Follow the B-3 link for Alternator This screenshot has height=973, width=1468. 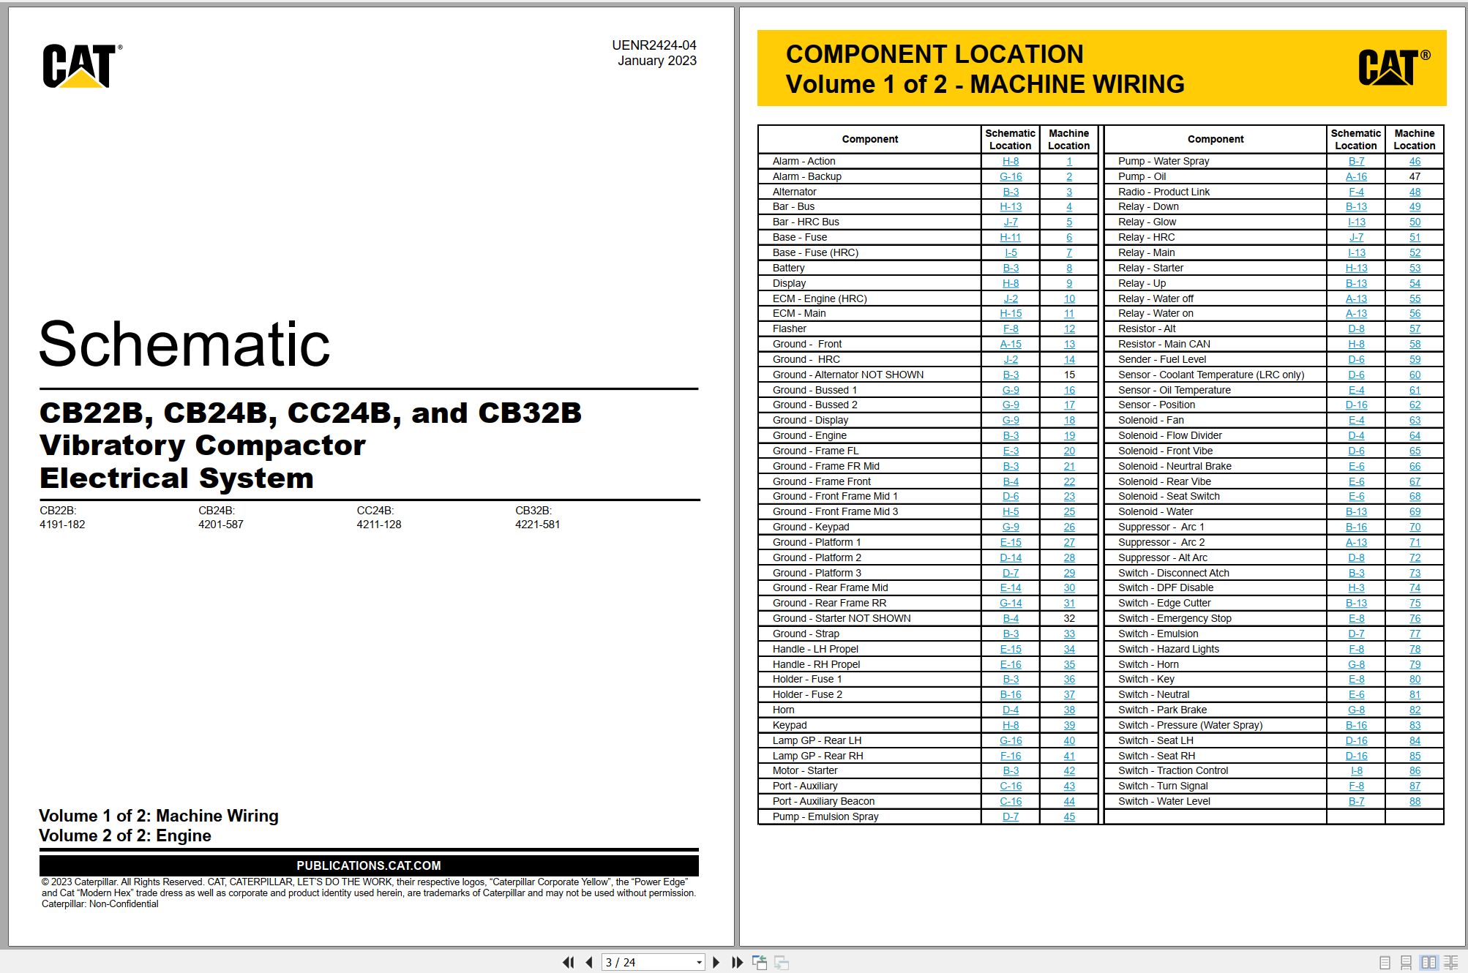1011,192
